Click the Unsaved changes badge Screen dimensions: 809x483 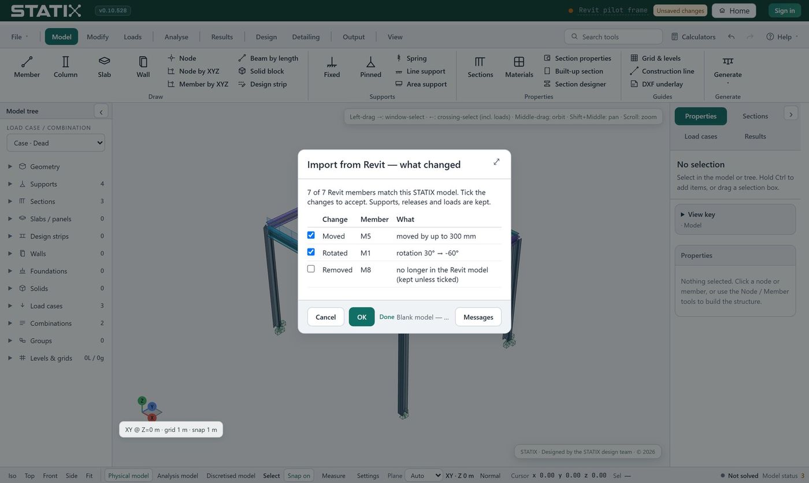680,10
